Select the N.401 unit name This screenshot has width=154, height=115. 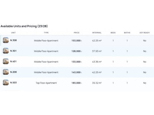(x=13, y=62)
